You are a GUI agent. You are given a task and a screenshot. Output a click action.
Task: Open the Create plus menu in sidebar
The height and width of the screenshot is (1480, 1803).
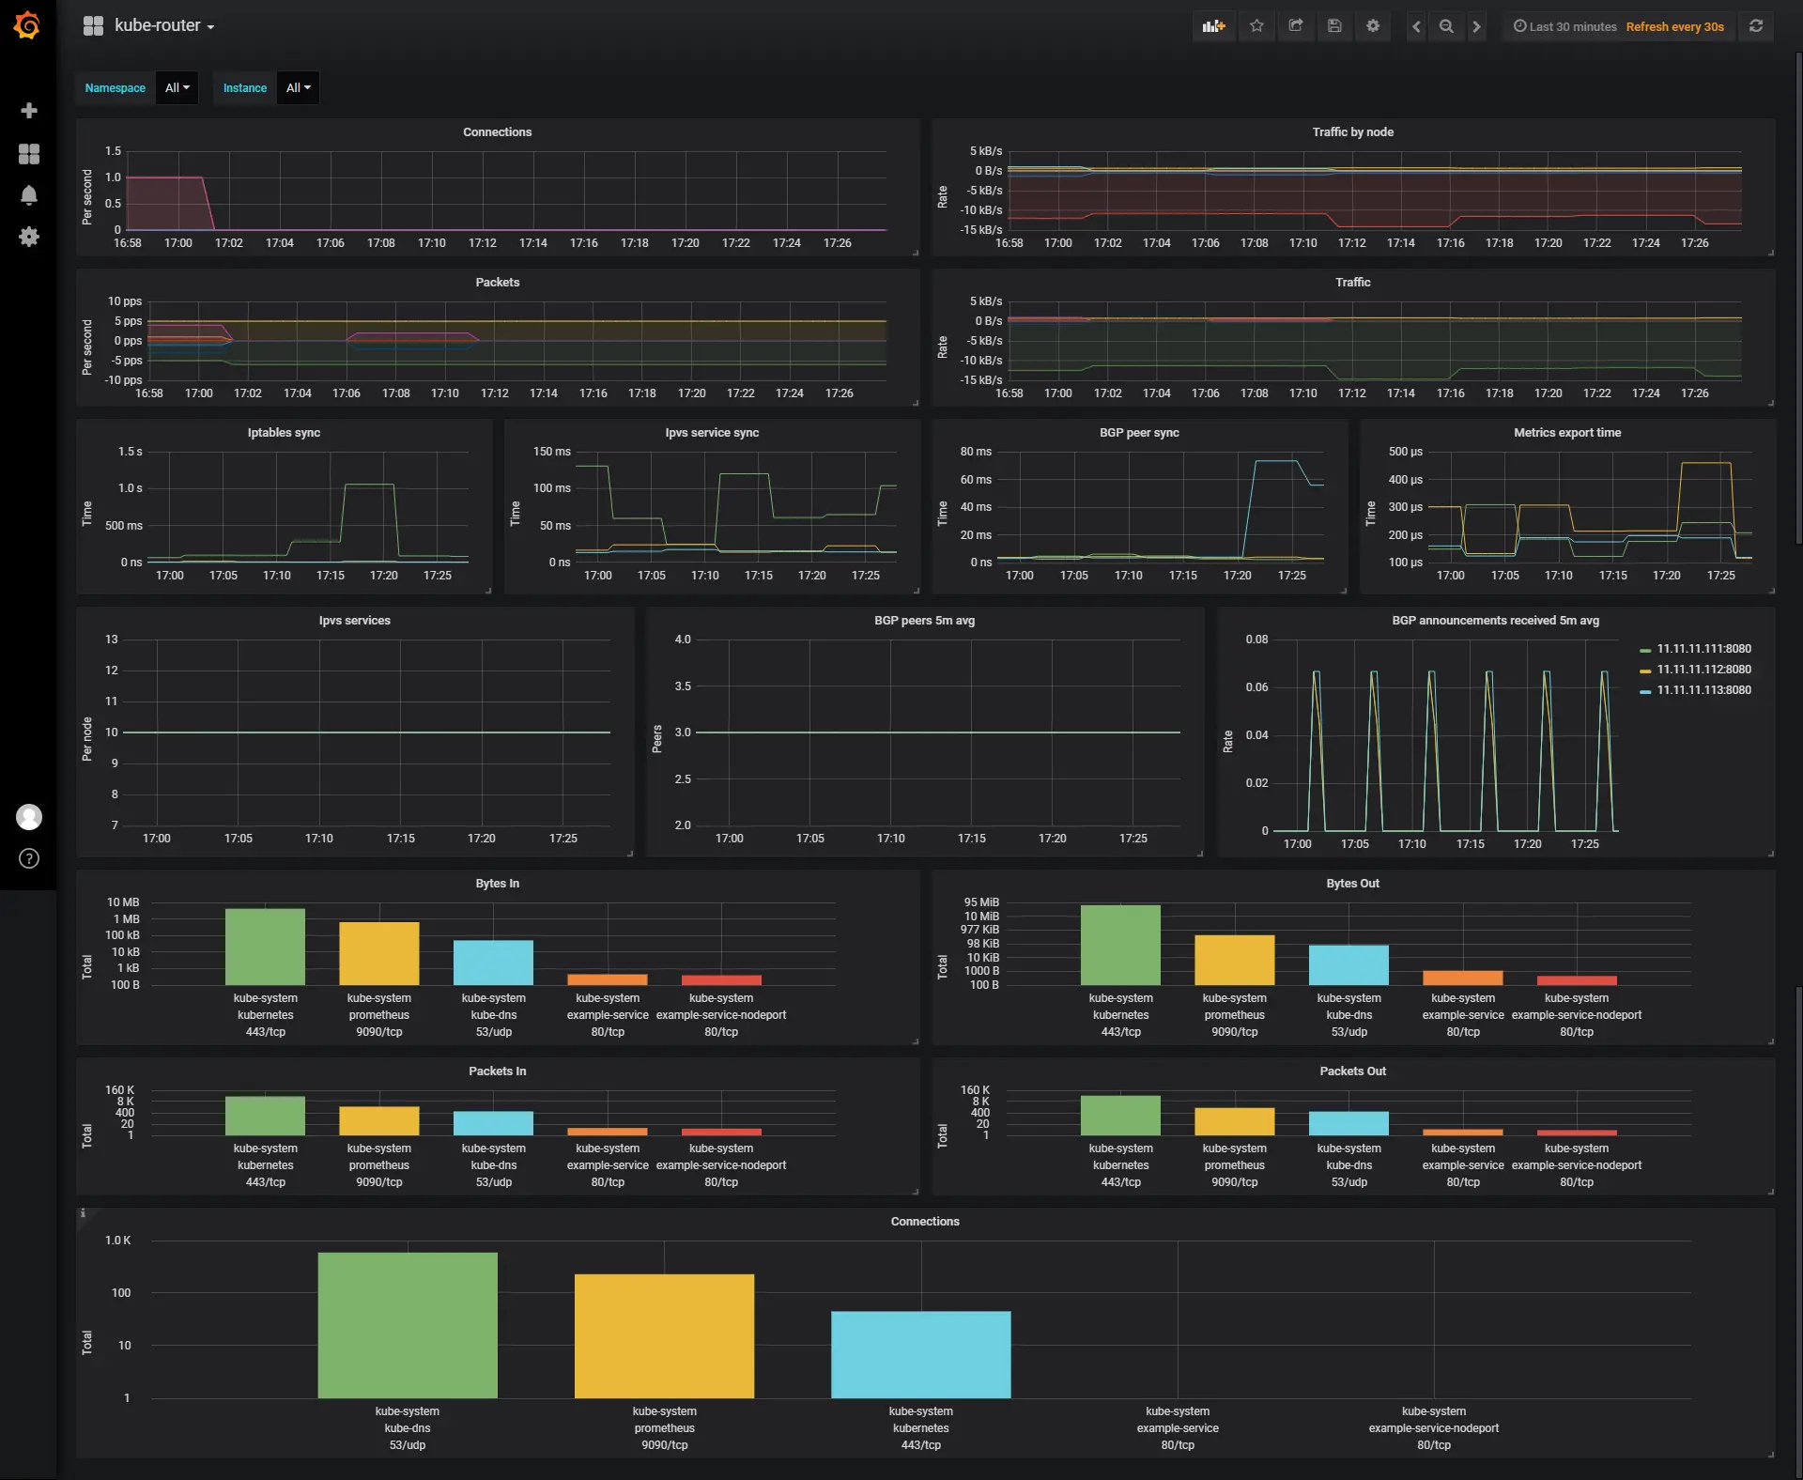click(29, 111)
